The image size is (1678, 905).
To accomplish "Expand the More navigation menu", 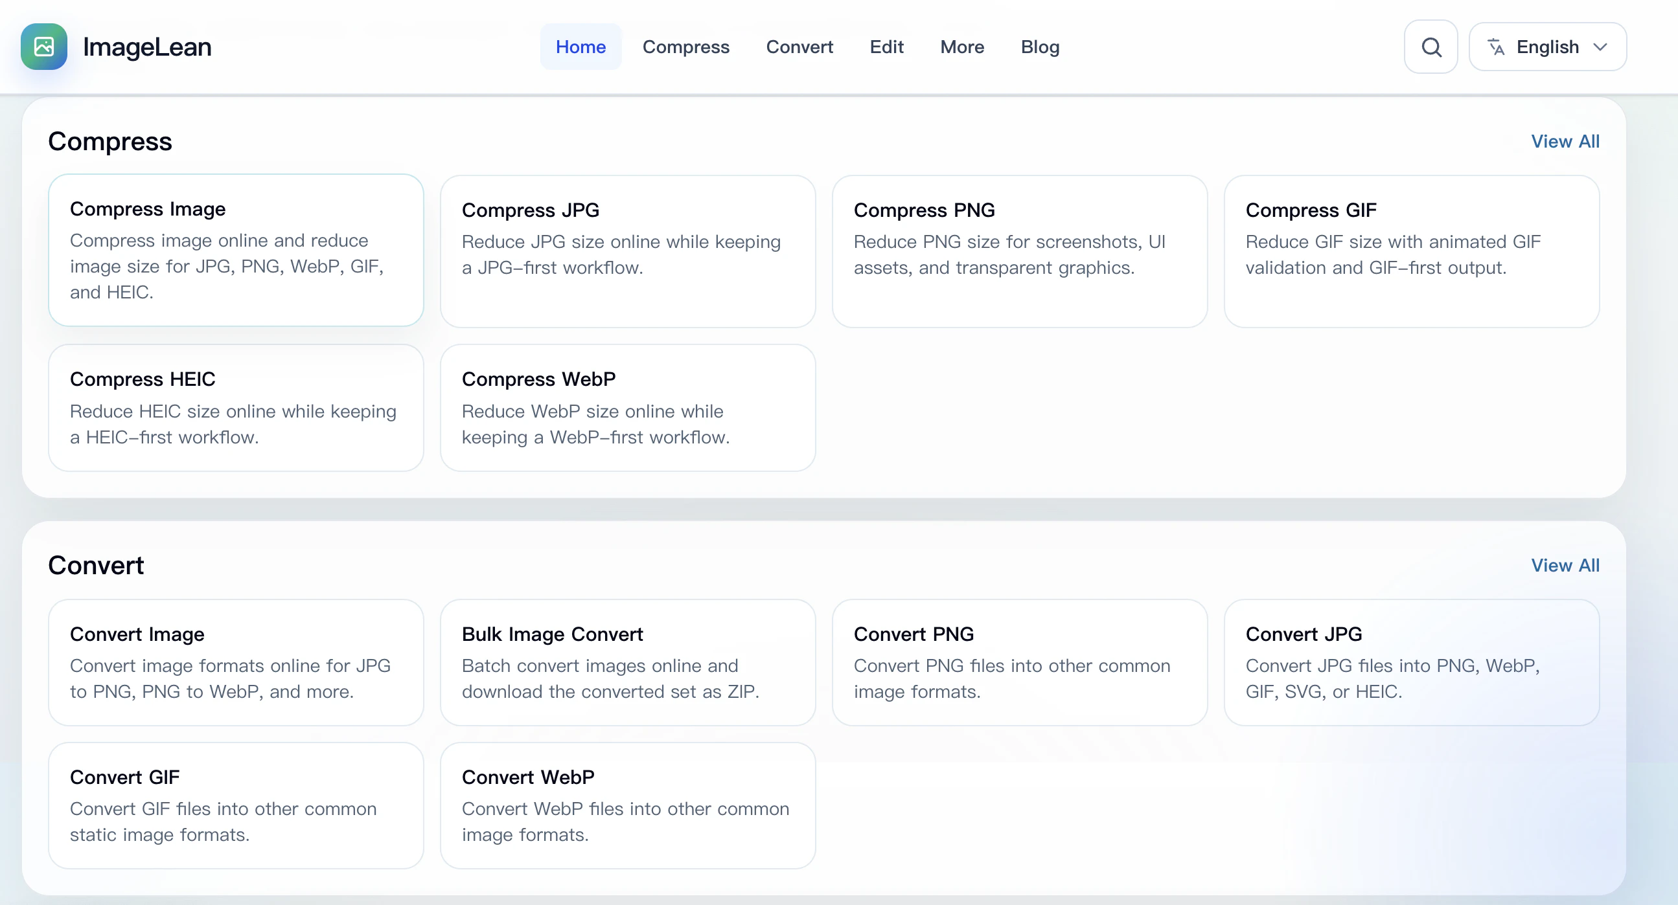I will click(x=961, y=47).
